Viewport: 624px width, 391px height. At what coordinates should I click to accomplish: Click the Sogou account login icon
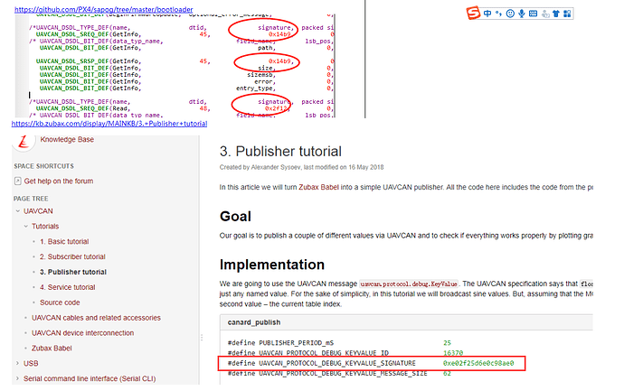pos(545,14)
